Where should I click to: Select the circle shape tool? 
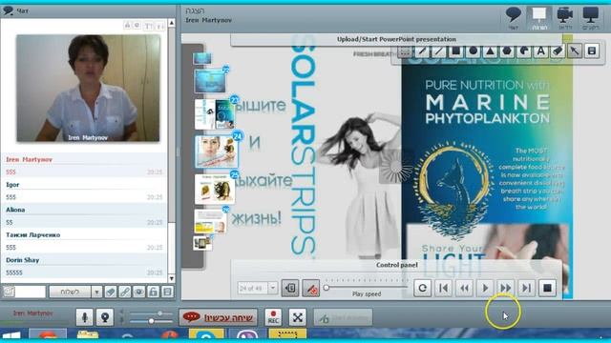click(474, 50)
